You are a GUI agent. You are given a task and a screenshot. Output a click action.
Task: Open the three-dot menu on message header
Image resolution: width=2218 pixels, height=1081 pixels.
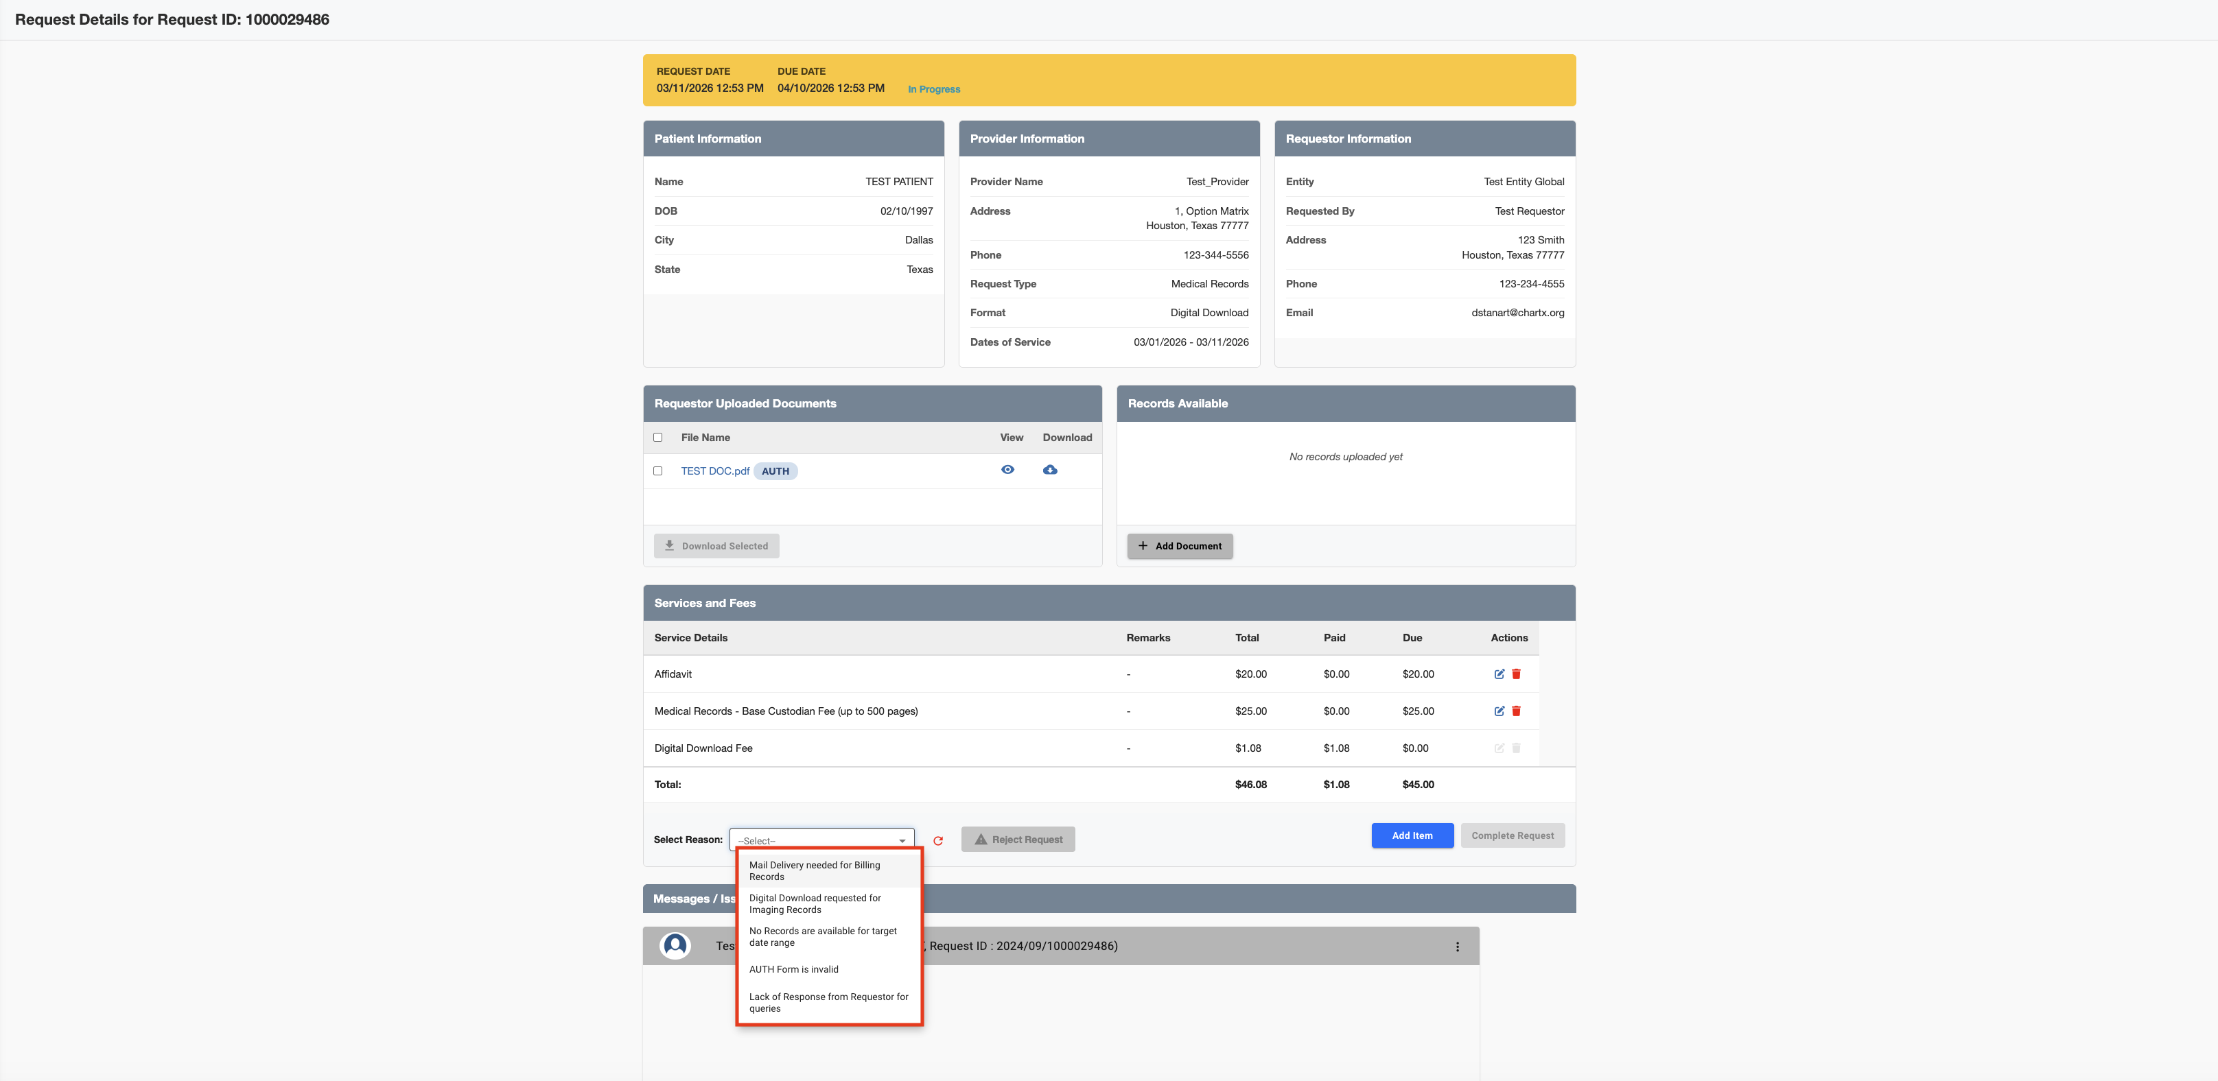coord(1457,947)
